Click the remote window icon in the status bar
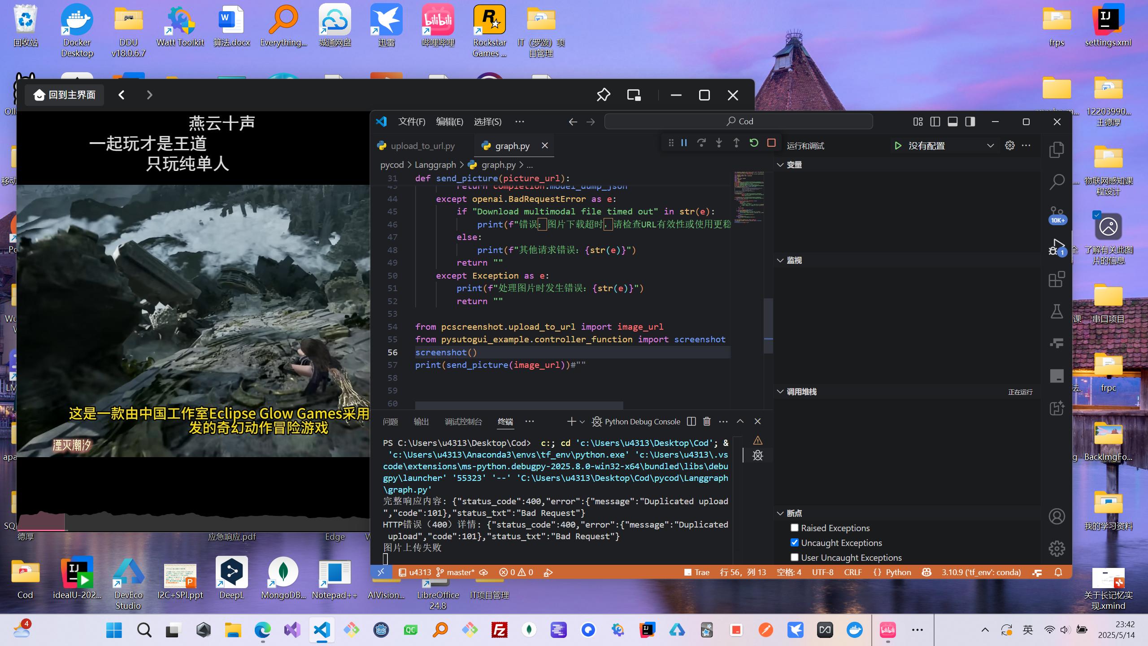1148x646 pixels. click(x=381, y=572)
